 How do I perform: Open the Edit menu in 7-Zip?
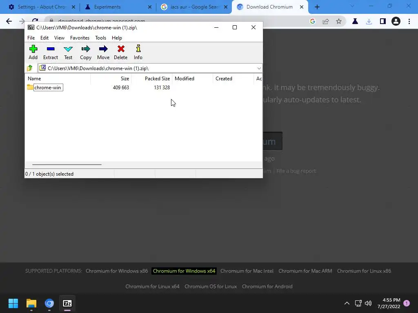[x=44, y=38]
